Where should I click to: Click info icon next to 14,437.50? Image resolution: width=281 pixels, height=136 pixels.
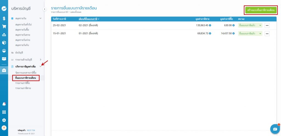click(x=234, y=33)
